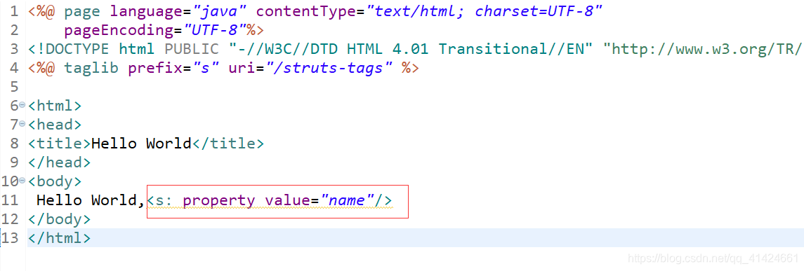Image resolution: width=804 pixels, height=271 pixels.
Task: Click line number 2 in the gutter
Action: [x=13, y=30]
